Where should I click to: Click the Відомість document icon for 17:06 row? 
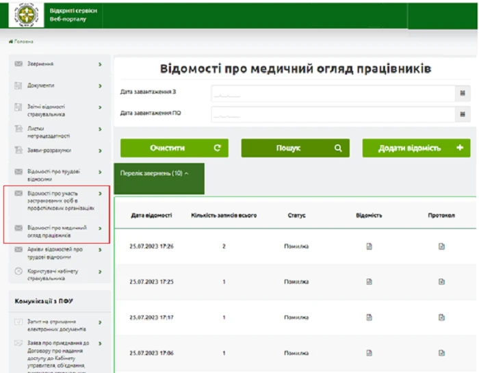[x=369, y=353]
